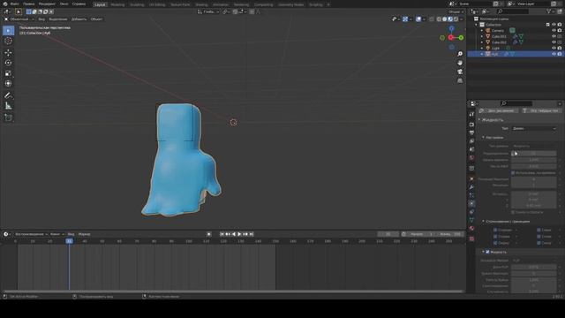Toggle render camera icon for Collection

[560, 25]
